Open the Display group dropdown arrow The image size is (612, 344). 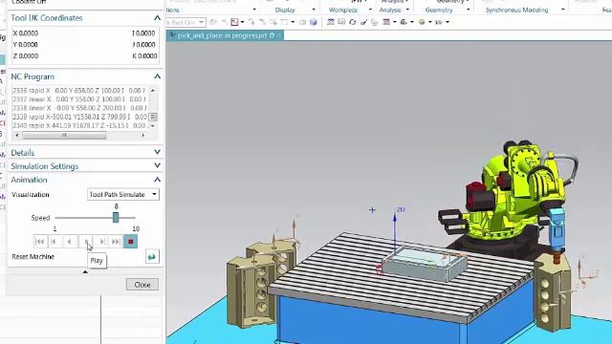(x=314, y=10)
